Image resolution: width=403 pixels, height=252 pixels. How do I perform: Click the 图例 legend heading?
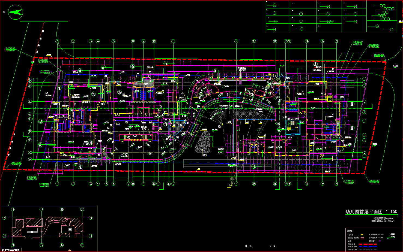(350, 231)
